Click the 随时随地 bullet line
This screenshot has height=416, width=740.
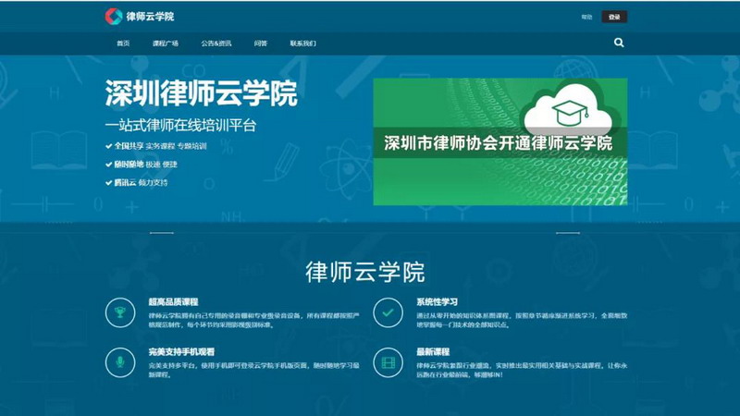click(142, 165)
